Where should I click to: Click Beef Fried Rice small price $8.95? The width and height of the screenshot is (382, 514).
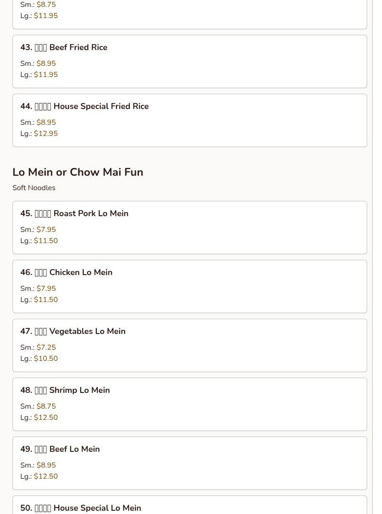46,64
